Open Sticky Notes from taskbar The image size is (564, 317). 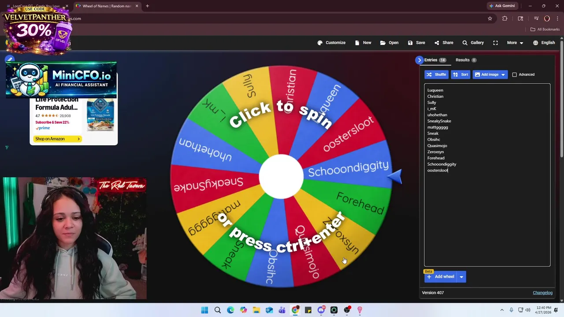click(308, 310)
